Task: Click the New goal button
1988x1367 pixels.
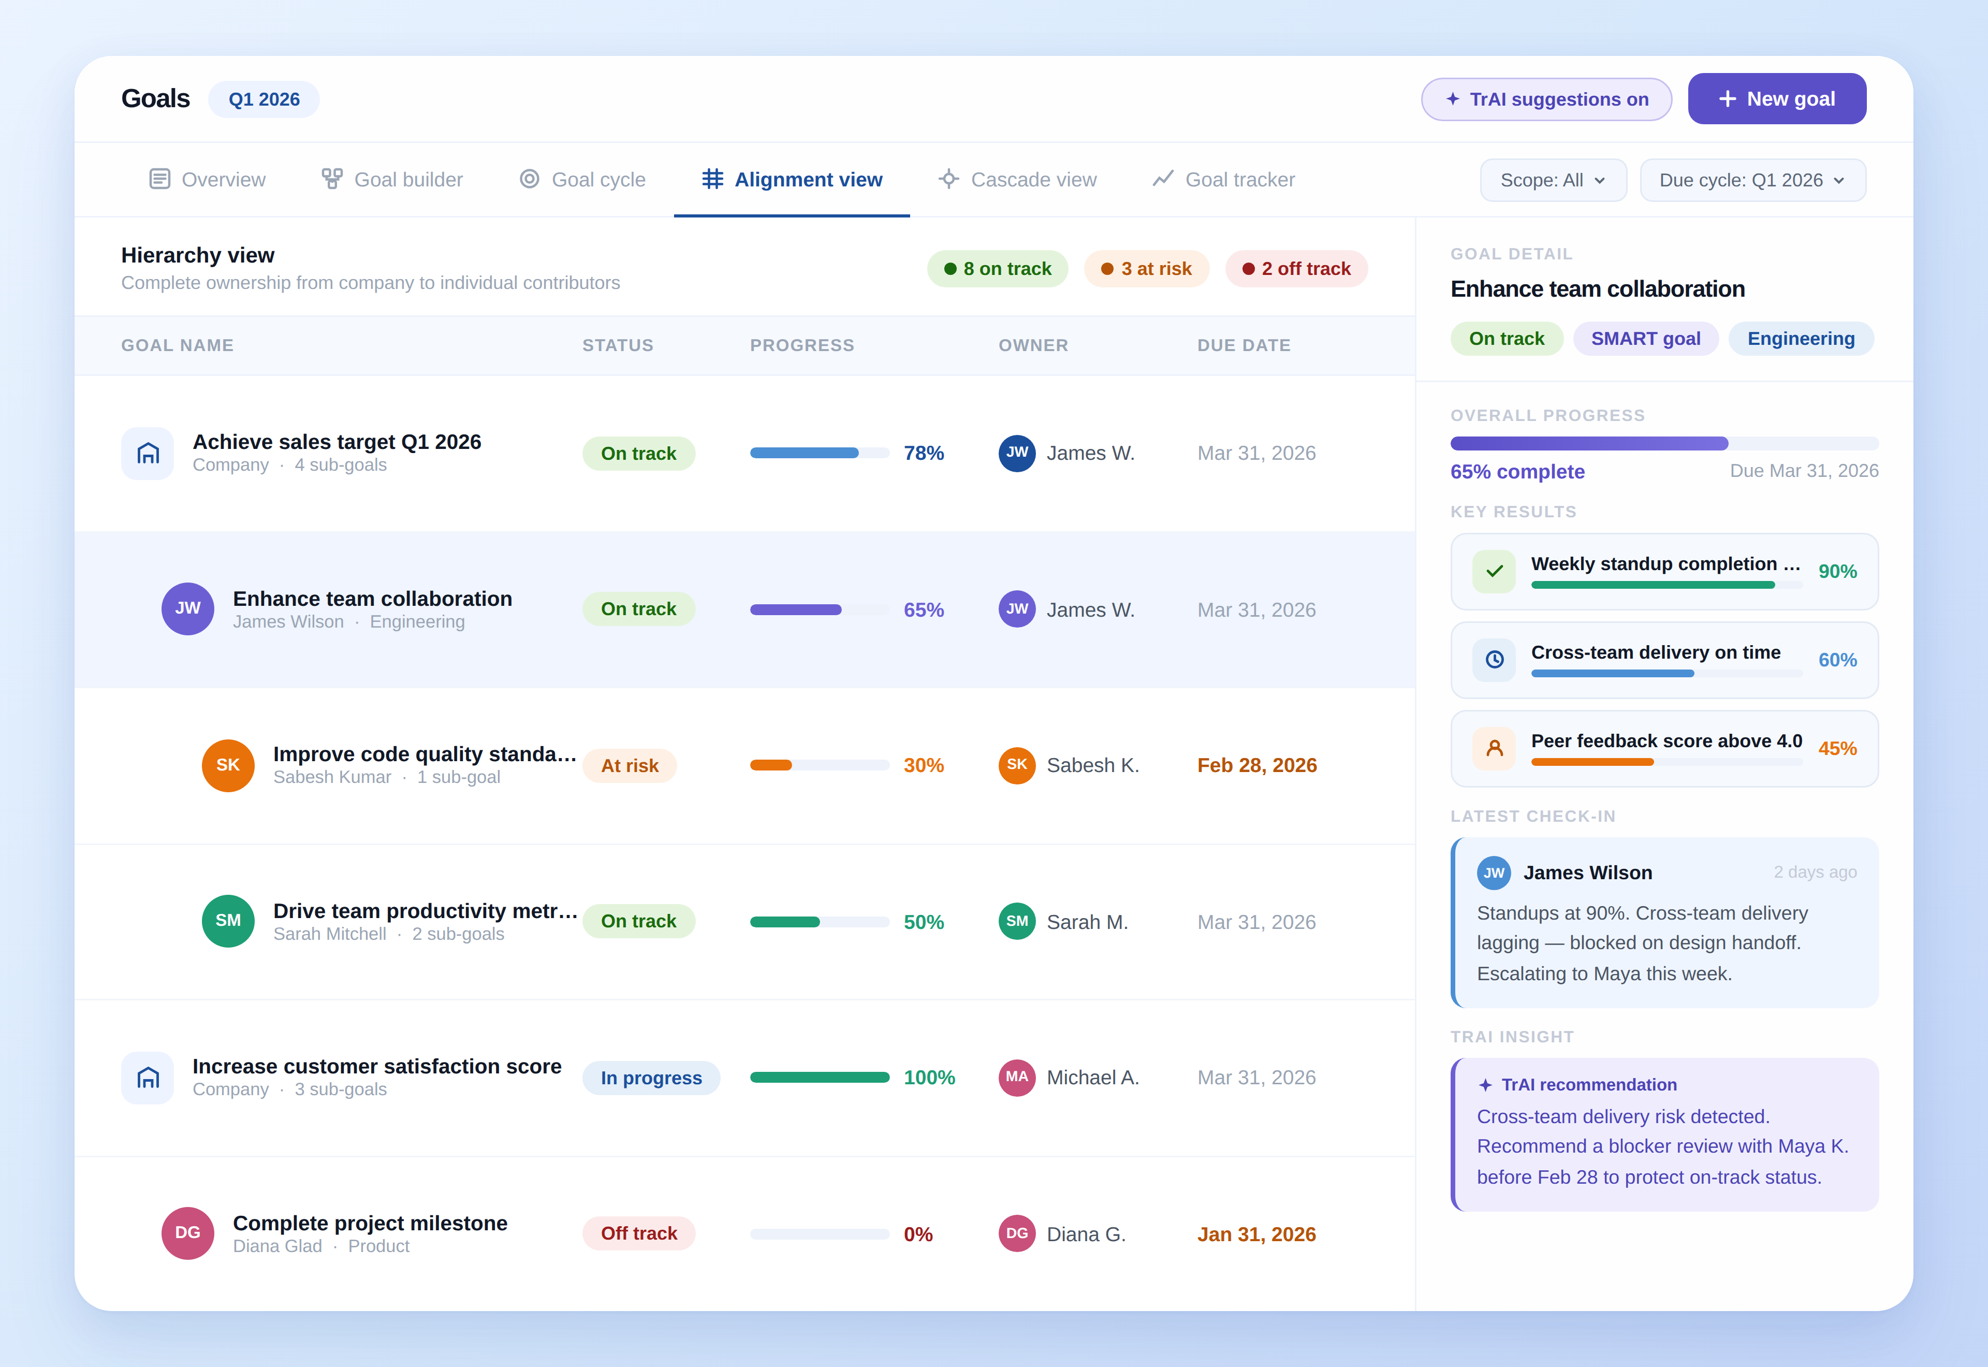Action: point(1777,99)
